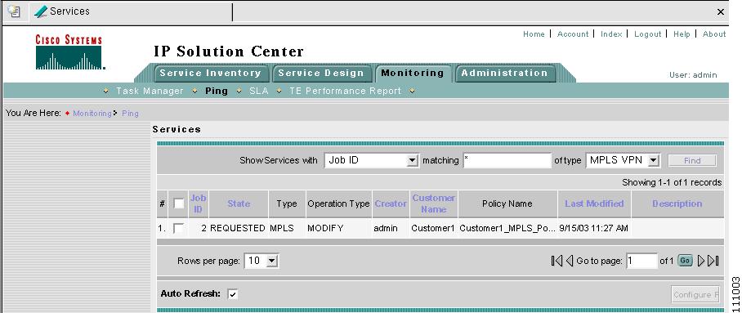Click the Operation Type column header
The height and width of the screenshot is (313, 742).
(338, 203)
